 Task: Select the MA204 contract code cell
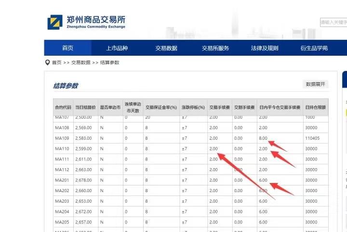click(x=62, y=212)
